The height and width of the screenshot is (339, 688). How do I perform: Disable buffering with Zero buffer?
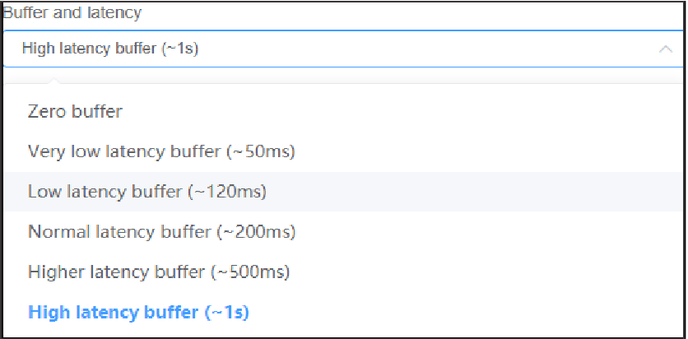point(75,111)
